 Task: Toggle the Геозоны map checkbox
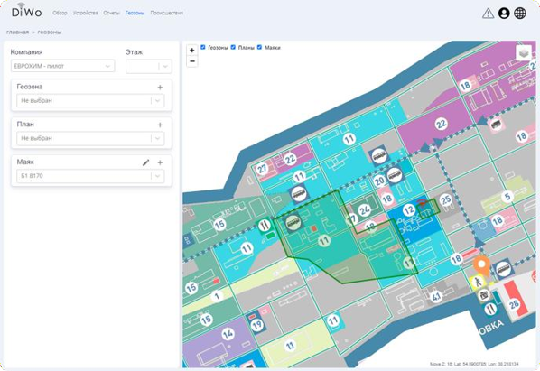point(203,47)
